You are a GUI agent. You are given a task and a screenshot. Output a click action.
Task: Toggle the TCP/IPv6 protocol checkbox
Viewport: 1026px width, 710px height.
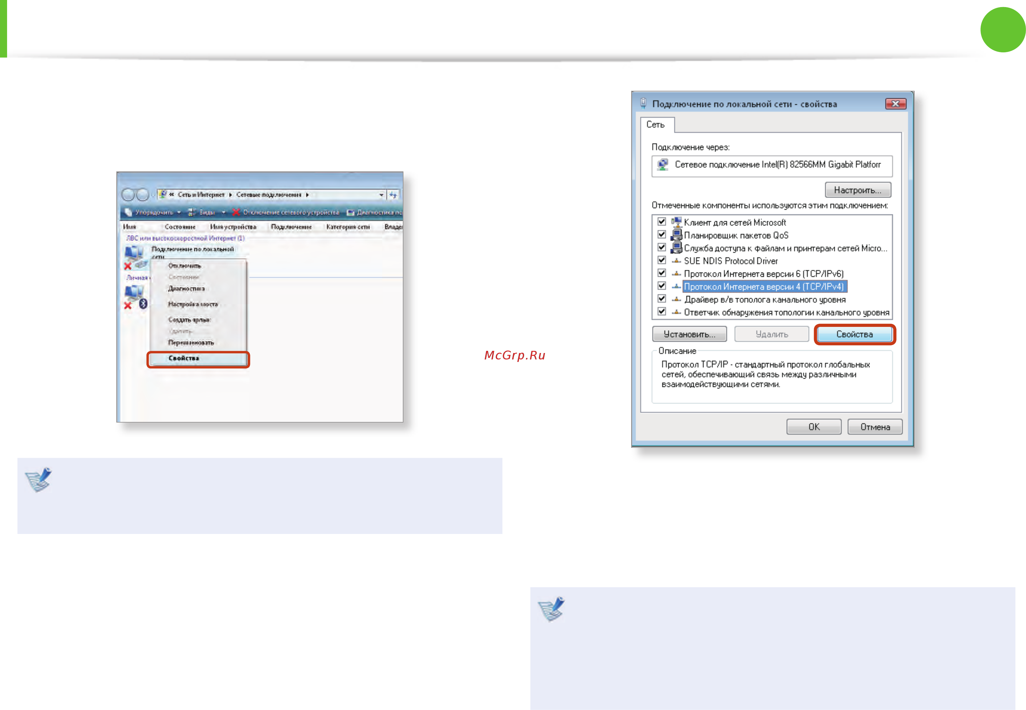pos(661,273)
